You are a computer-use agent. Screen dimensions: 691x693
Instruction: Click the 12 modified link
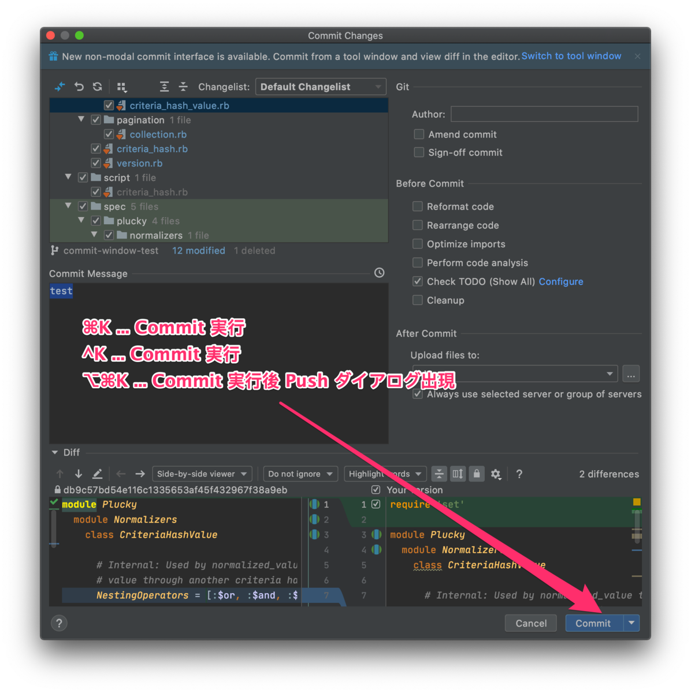199,251
